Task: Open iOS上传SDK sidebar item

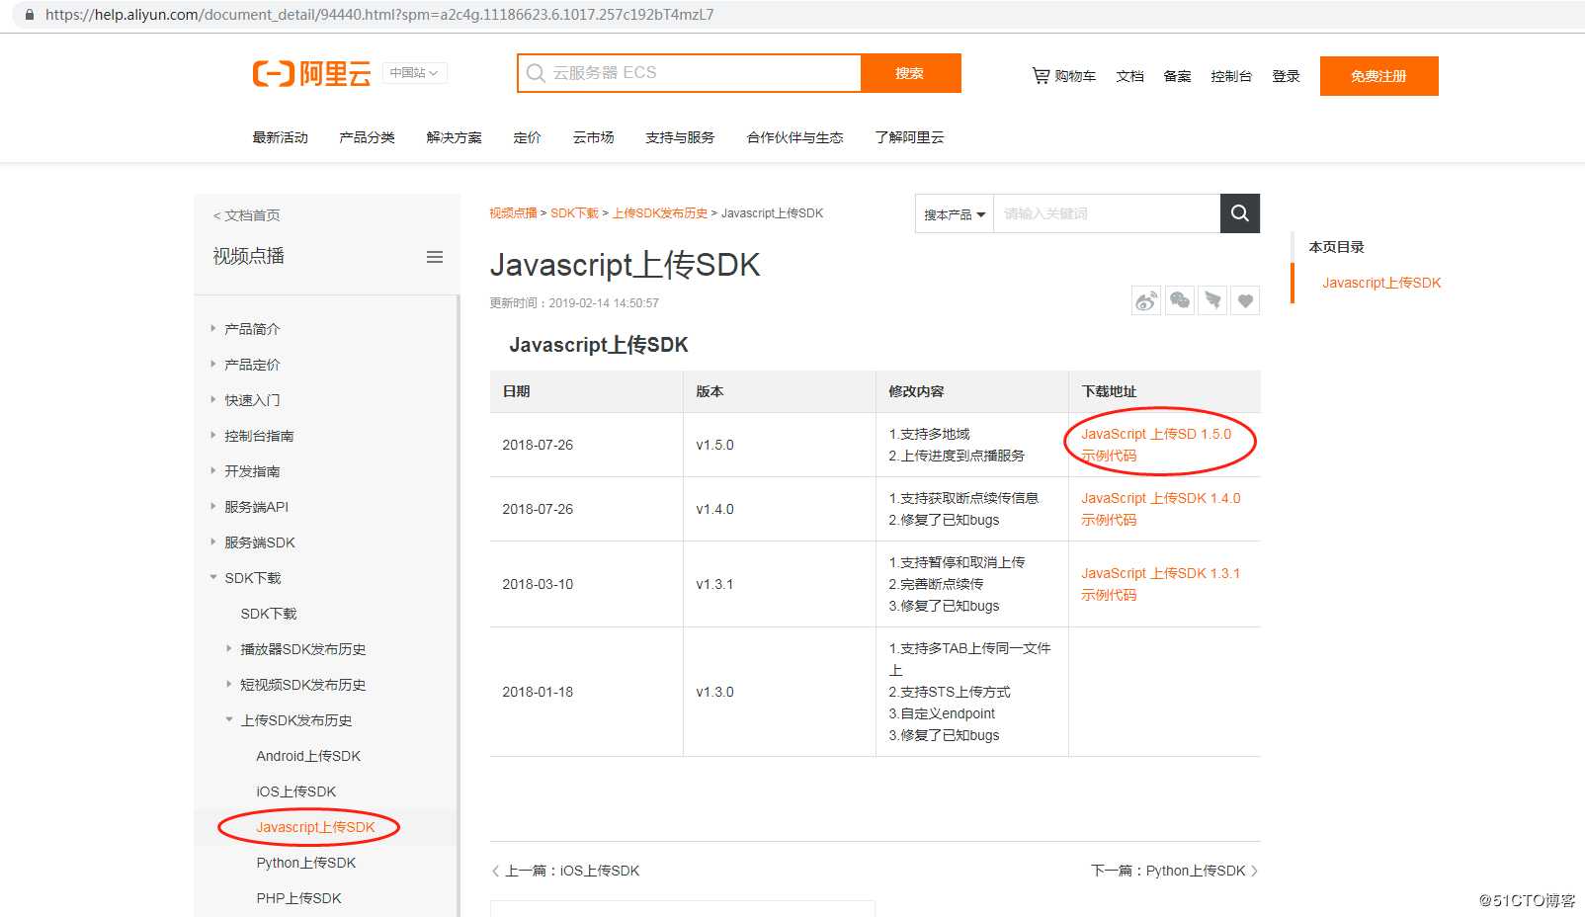Action: pos(296,792)
